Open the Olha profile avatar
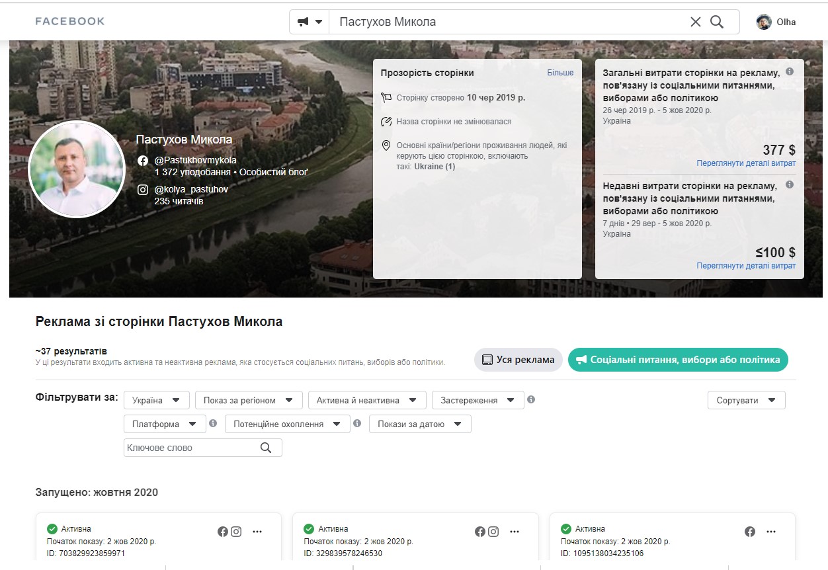 pos(764,22)
